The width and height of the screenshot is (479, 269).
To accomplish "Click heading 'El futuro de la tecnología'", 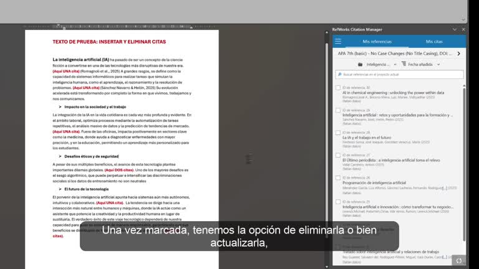I will pos(87,189).
